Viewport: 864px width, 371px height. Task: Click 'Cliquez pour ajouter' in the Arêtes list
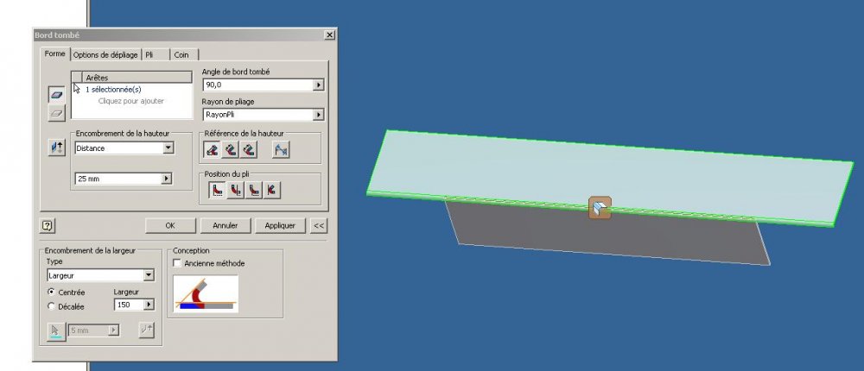131,101
